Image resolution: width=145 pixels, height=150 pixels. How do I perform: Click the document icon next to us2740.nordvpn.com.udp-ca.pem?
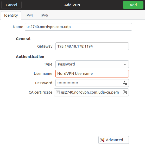58,92
